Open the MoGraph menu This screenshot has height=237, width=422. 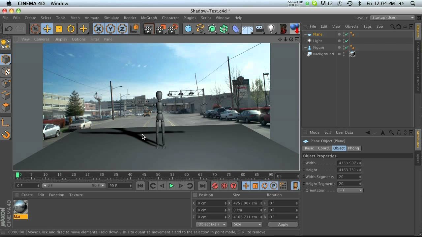(x=149, y=18)
